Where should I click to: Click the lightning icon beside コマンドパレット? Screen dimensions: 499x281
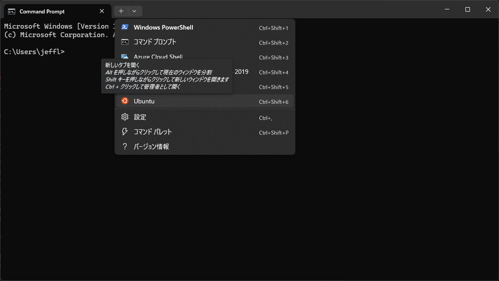click(x=124, y=132)
